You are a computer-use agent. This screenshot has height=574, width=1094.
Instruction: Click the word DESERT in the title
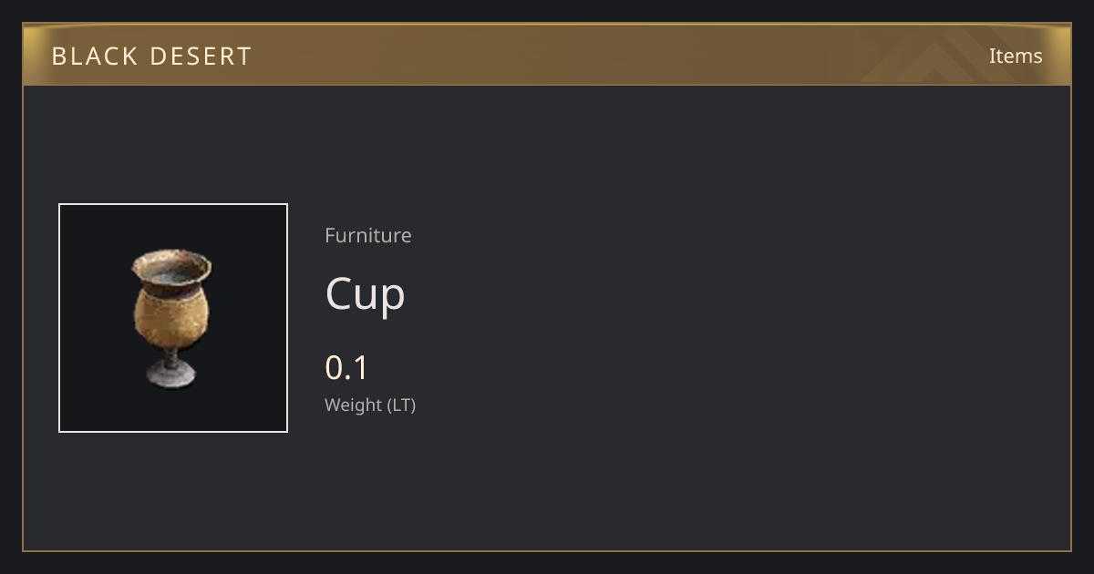click(x=203, y=56)
